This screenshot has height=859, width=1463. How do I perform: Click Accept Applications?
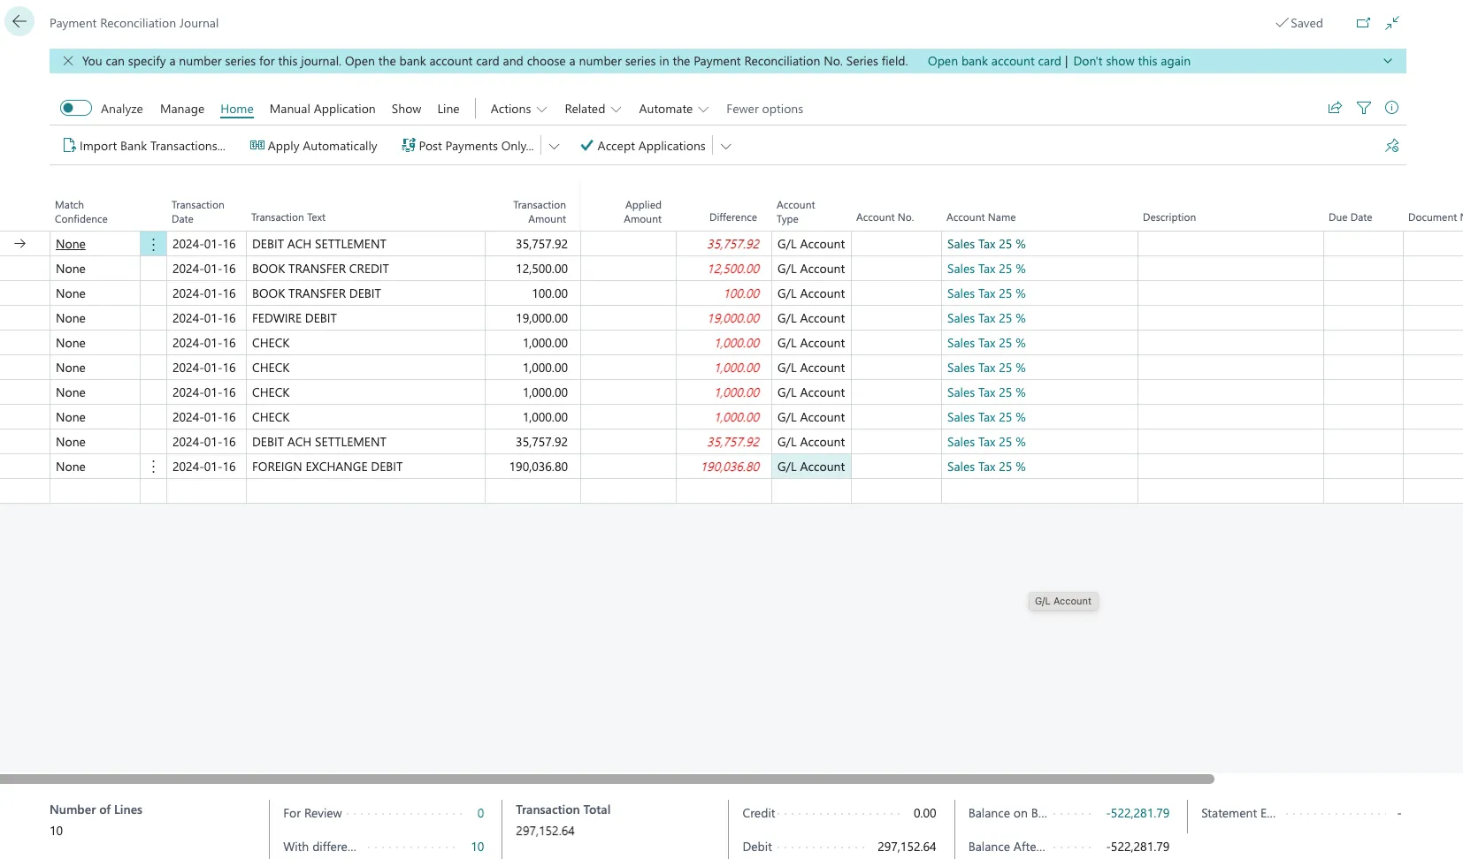pos(643,146)
